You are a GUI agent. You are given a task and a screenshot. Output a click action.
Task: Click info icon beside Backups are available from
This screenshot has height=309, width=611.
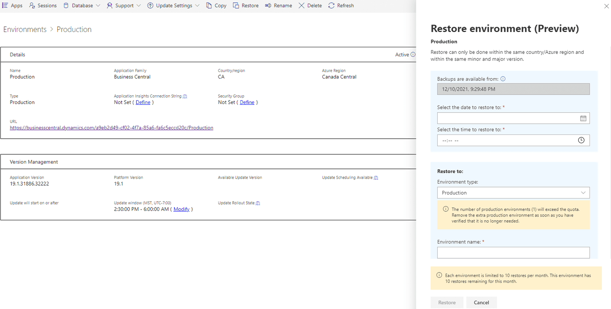click(503, 79)
